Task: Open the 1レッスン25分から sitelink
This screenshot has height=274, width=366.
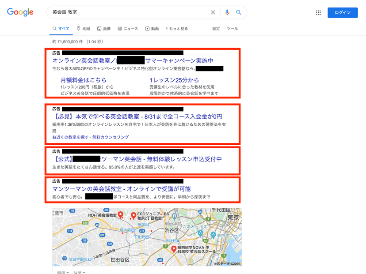Action: click(174, 80)
